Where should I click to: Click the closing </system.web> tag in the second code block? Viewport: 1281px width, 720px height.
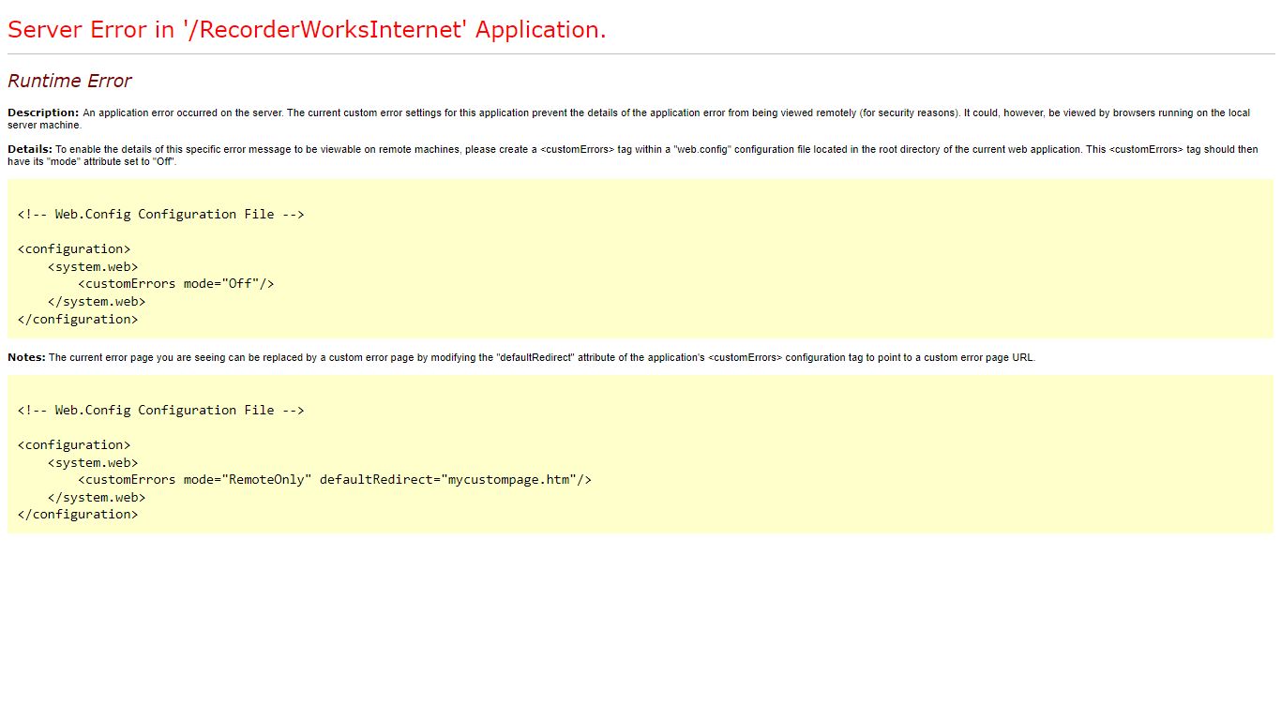point(97,497)
